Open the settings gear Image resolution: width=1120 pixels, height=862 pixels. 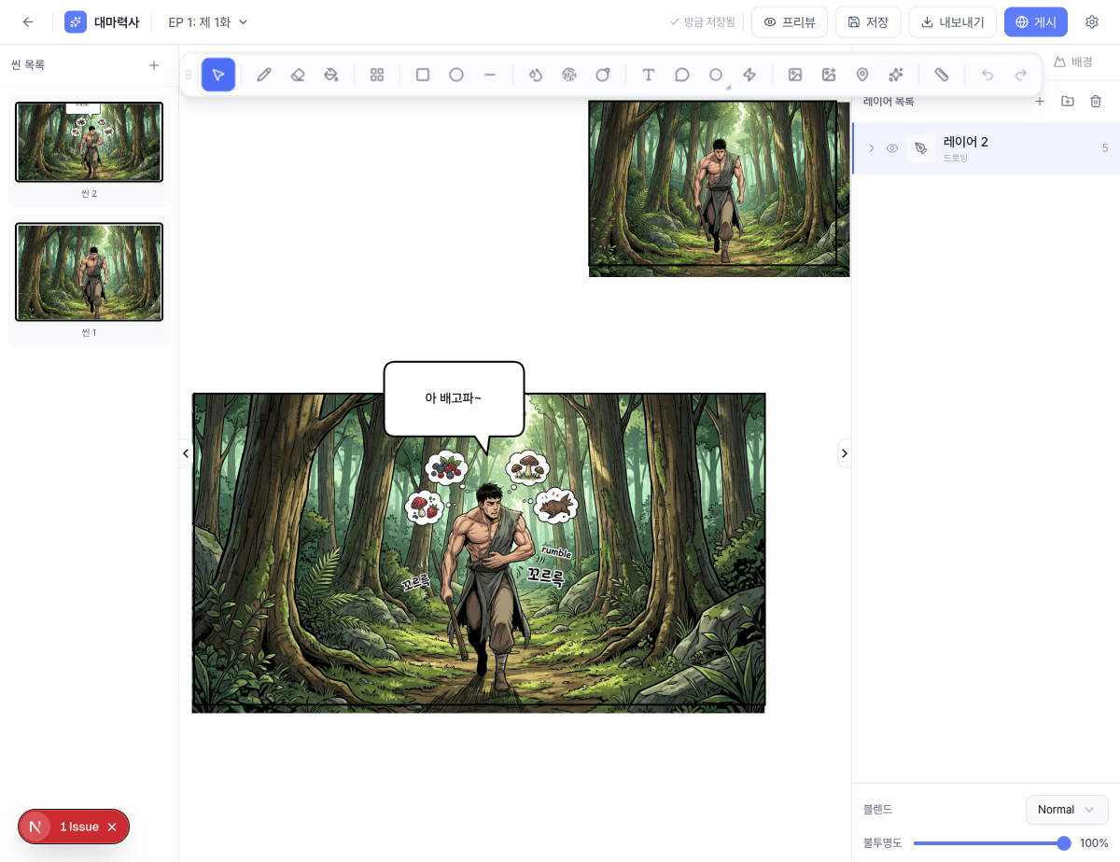(1092, 21)
